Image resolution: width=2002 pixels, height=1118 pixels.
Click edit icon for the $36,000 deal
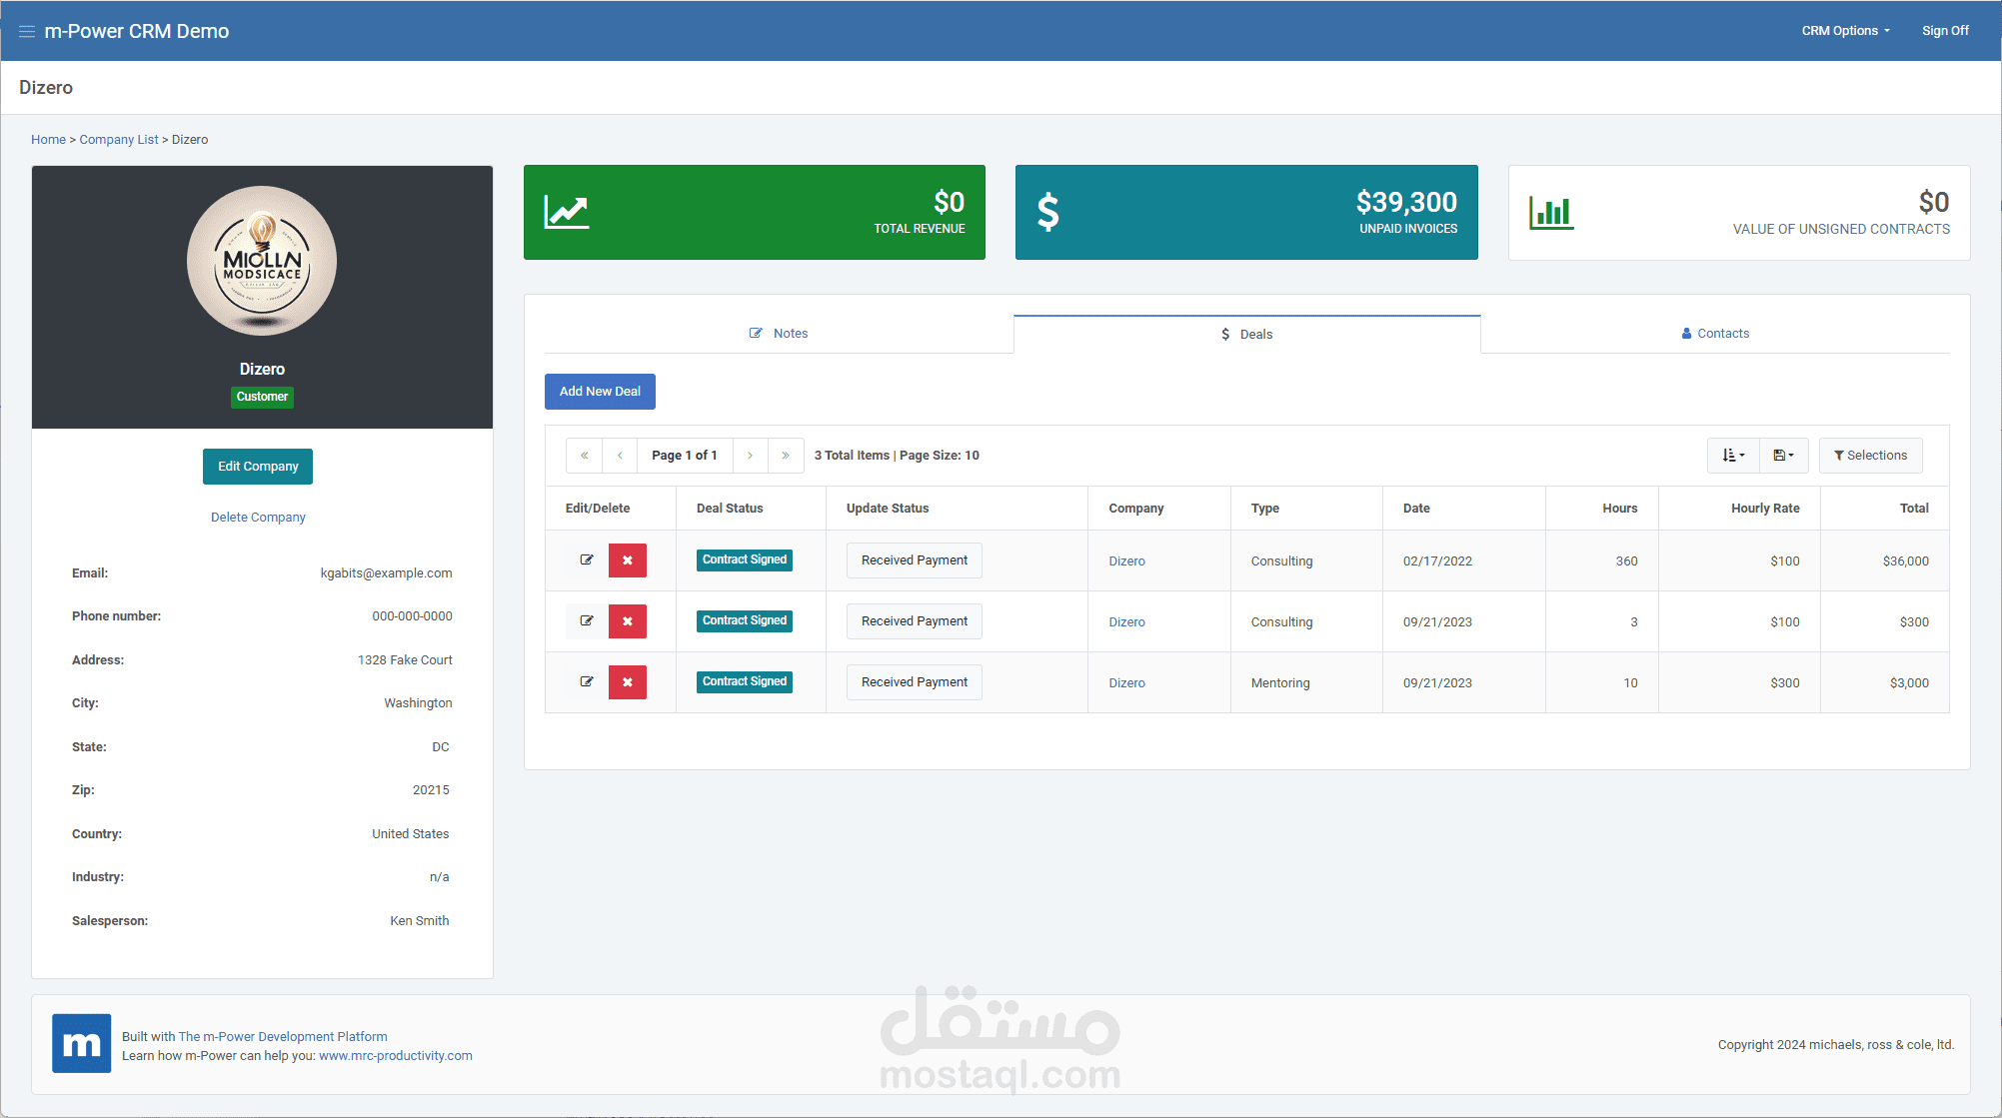pyautogui.click(x=587, y=560)
